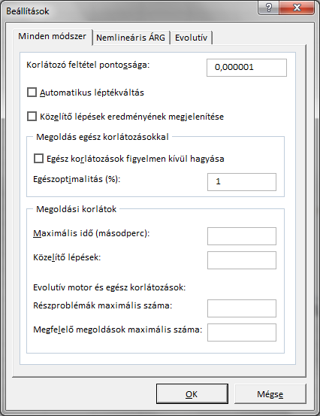Check Egész korlátozások figyelmen kívül hagyása
Viewport: 320px width, 416px height.
38,159
